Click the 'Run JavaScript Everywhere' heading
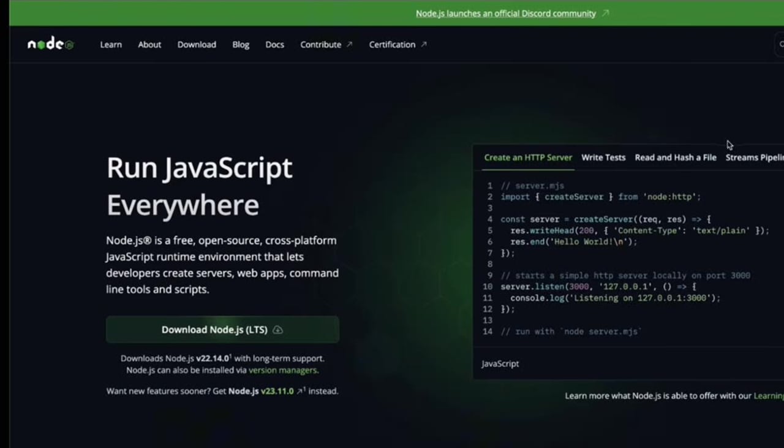The width and height of the screenshot is (784, 448). 200,186
